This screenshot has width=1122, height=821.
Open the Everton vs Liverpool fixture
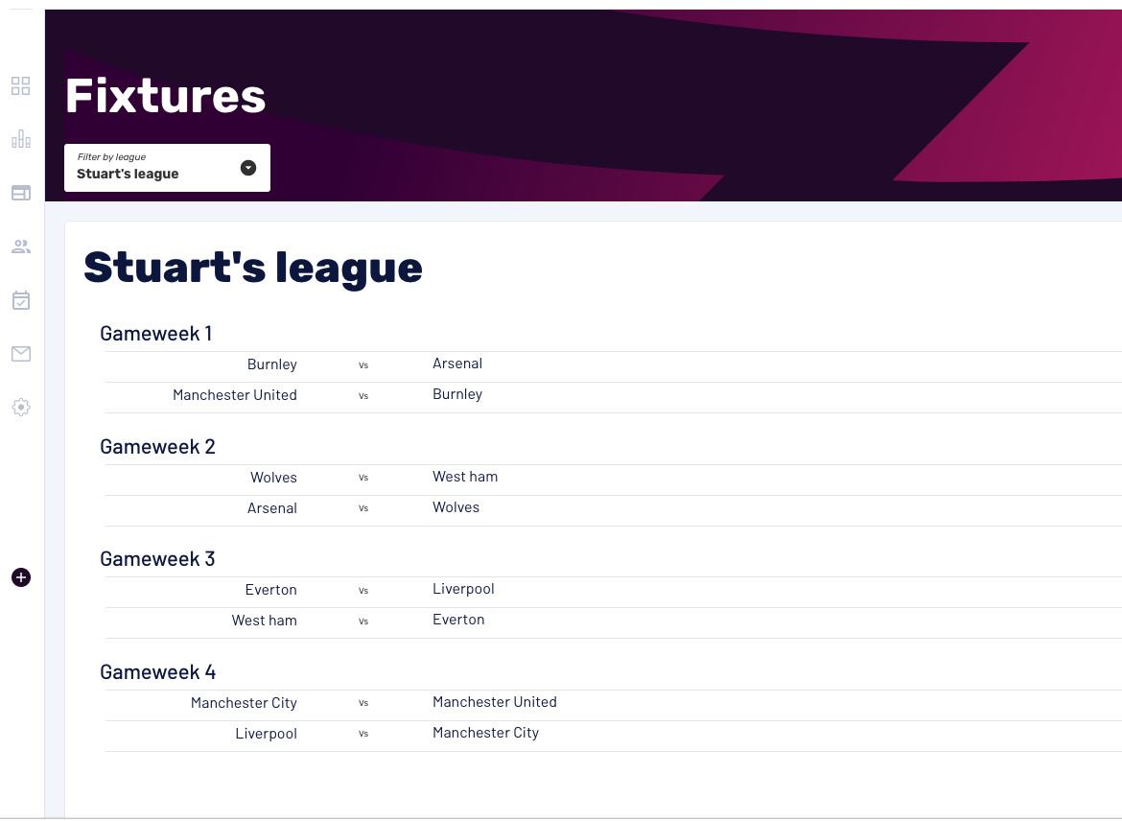coord(364,591)
